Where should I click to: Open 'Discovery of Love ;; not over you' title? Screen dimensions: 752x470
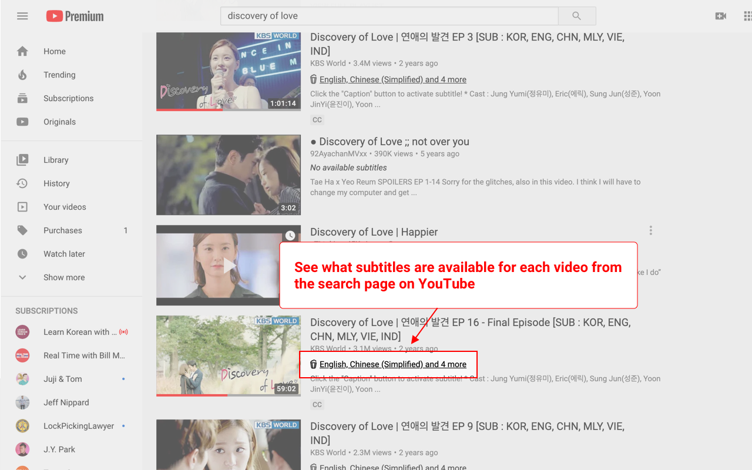click(390, 142)
